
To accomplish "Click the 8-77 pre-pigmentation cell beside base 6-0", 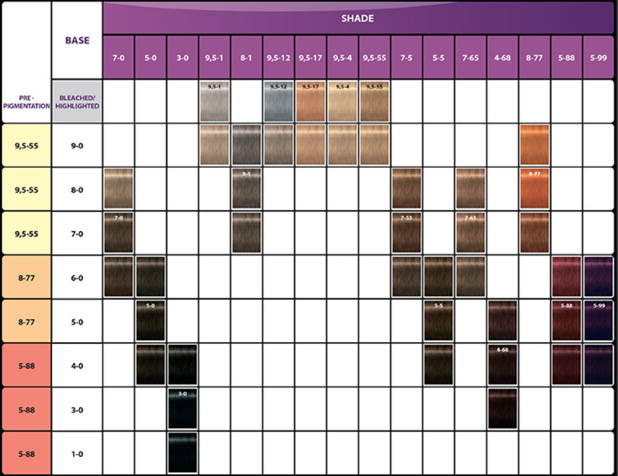I will 26,277.
